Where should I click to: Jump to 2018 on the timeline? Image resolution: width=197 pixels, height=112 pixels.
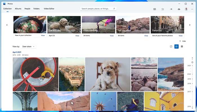click(x=189, y=83)
